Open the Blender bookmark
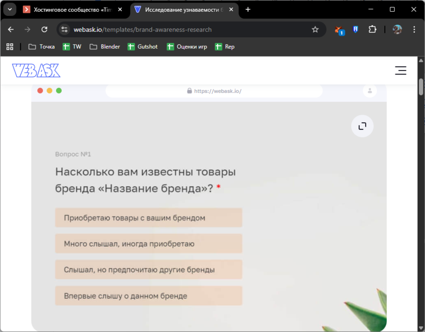 coord(104,46)
